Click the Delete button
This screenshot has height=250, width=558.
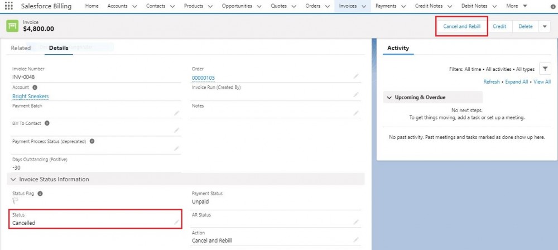coord(526,26)
